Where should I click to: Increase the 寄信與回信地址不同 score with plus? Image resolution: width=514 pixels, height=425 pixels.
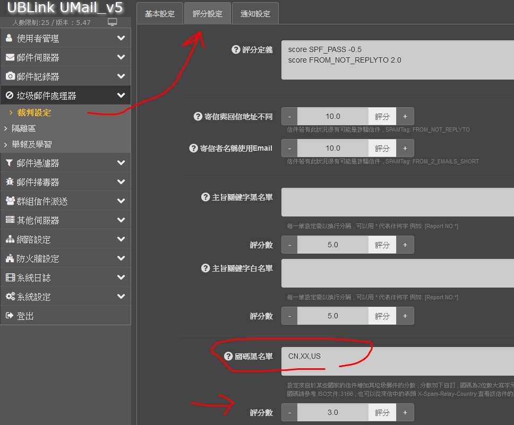pos(405,116)
